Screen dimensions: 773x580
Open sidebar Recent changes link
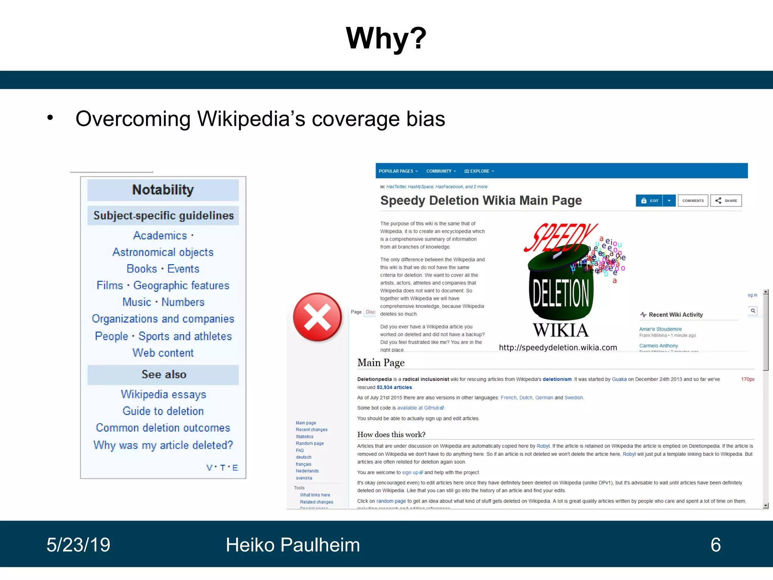(x=312, y=430)
